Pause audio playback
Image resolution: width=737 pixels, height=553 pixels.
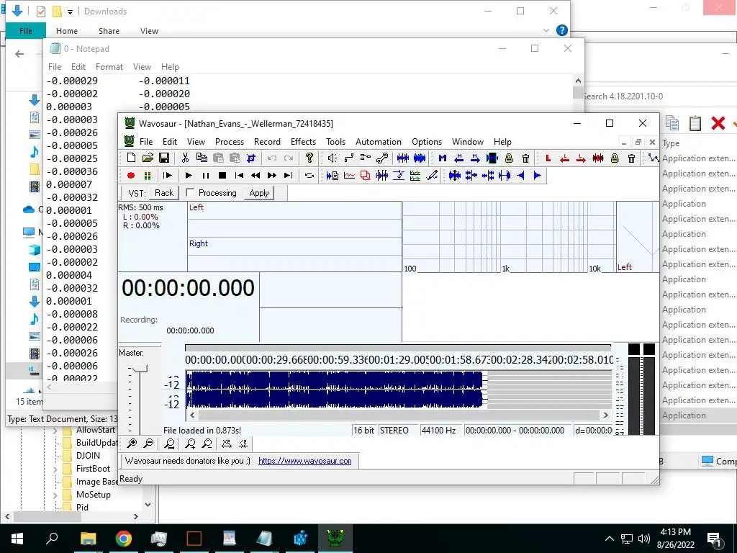tap(205, 176)
